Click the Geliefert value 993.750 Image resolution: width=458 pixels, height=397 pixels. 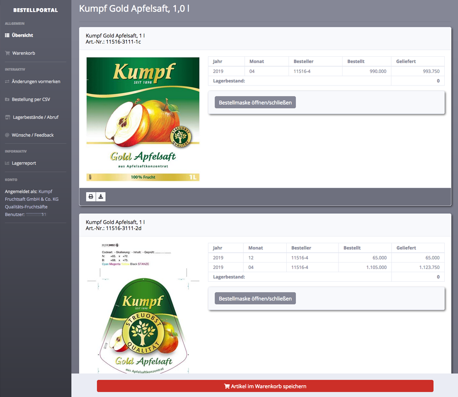431,71
